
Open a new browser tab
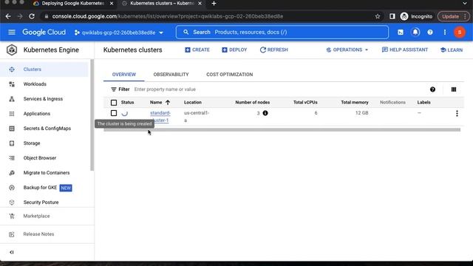(x=214, y=3)
